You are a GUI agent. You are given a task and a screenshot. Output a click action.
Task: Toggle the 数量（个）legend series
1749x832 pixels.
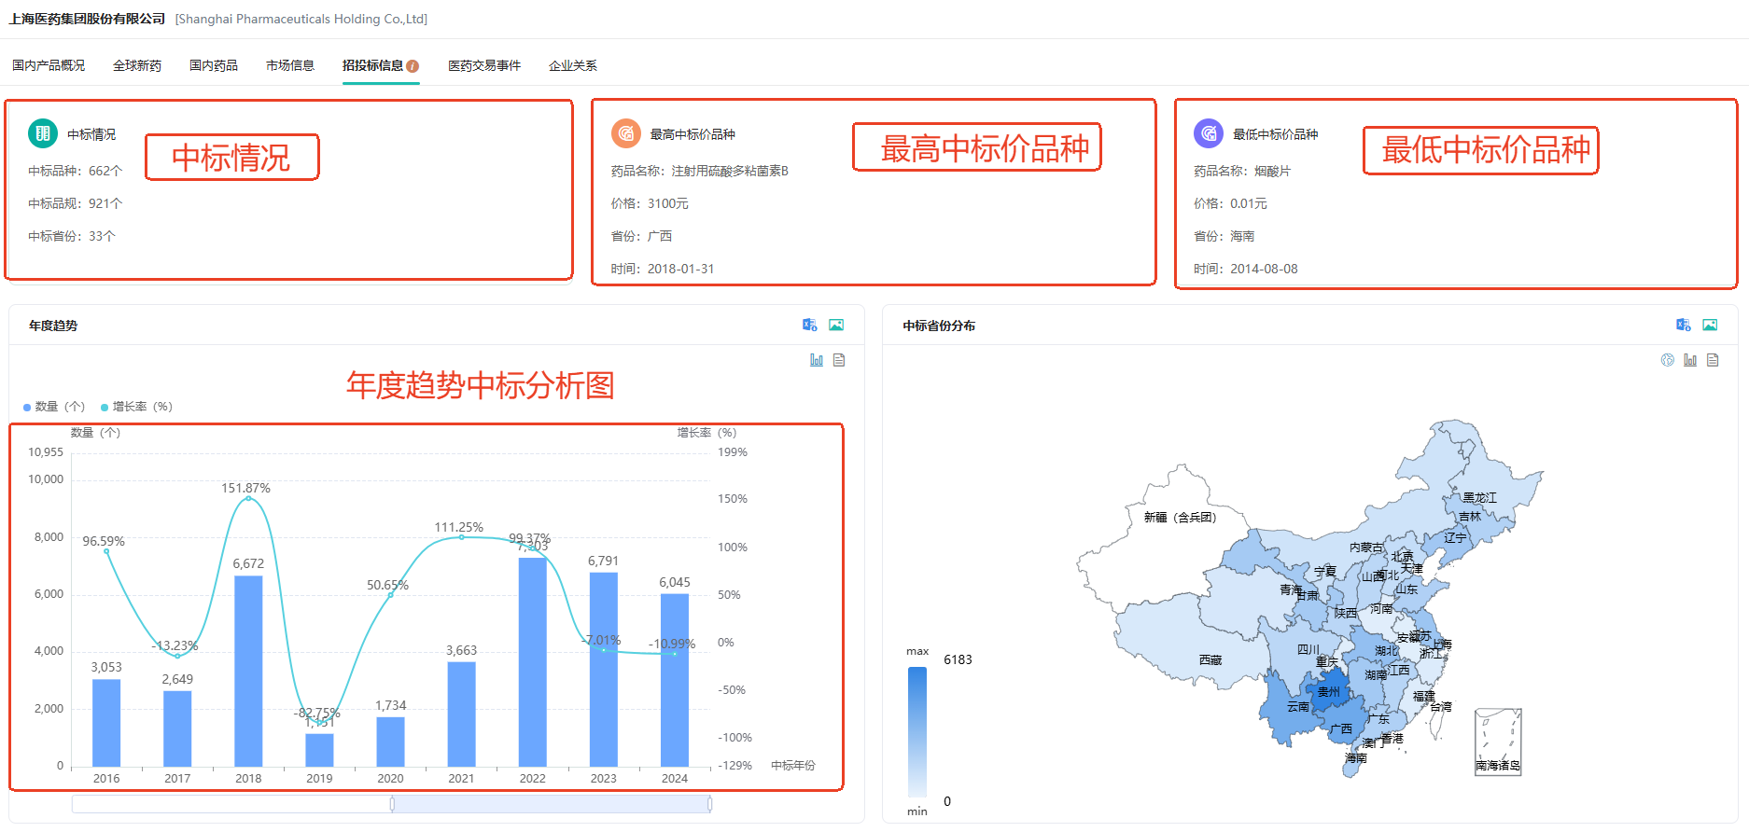pyautogui.click(x=53, y=407)
